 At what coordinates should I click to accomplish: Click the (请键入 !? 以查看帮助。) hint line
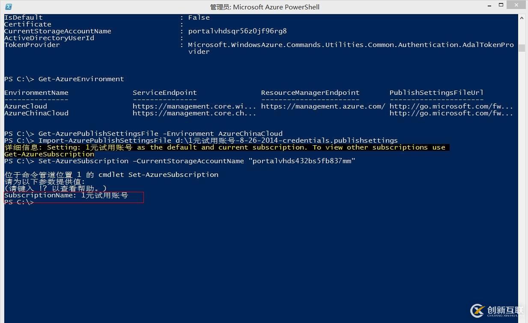(x=56, y=188)
